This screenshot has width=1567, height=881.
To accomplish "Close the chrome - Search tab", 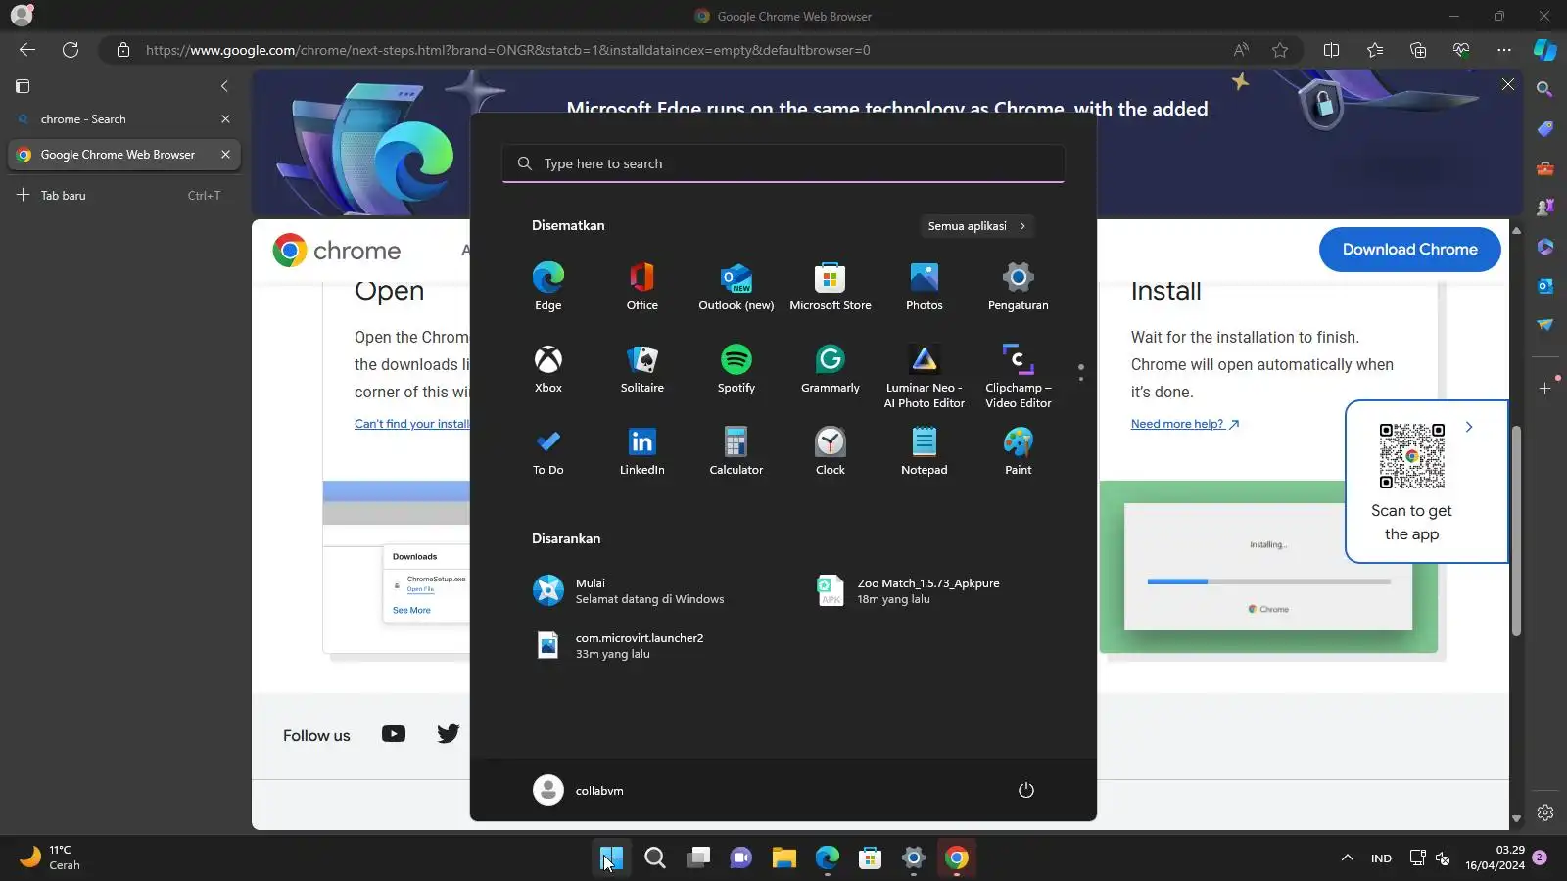I will click(x=225, y=119).
